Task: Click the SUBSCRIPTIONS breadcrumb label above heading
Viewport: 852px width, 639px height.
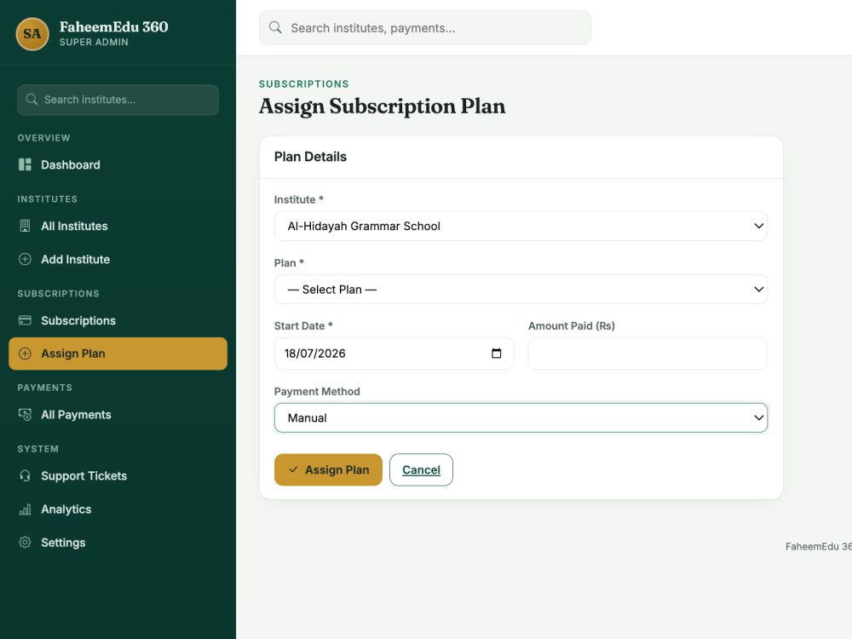Action: pyautogui.click(x=304, y=83)
